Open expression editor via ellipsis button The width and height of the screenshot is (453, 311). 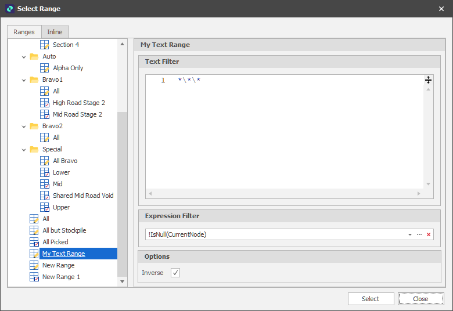419,234
